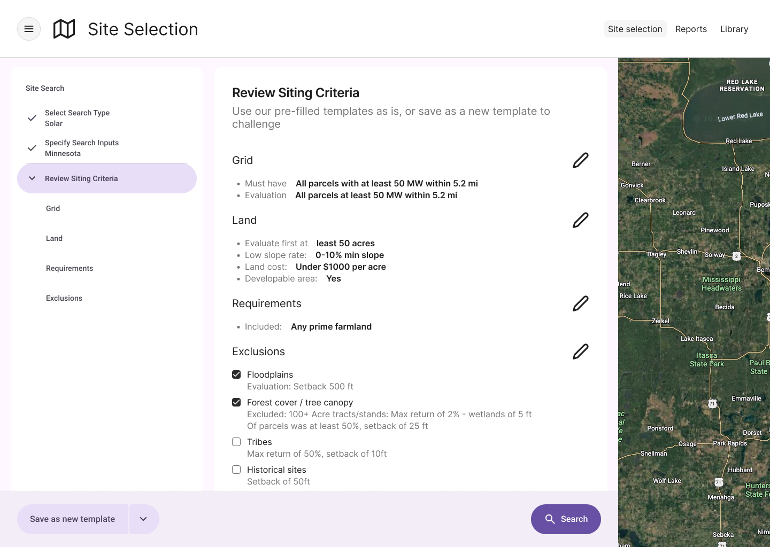Click the Specify Search Inputs checkmark icon

32,148
